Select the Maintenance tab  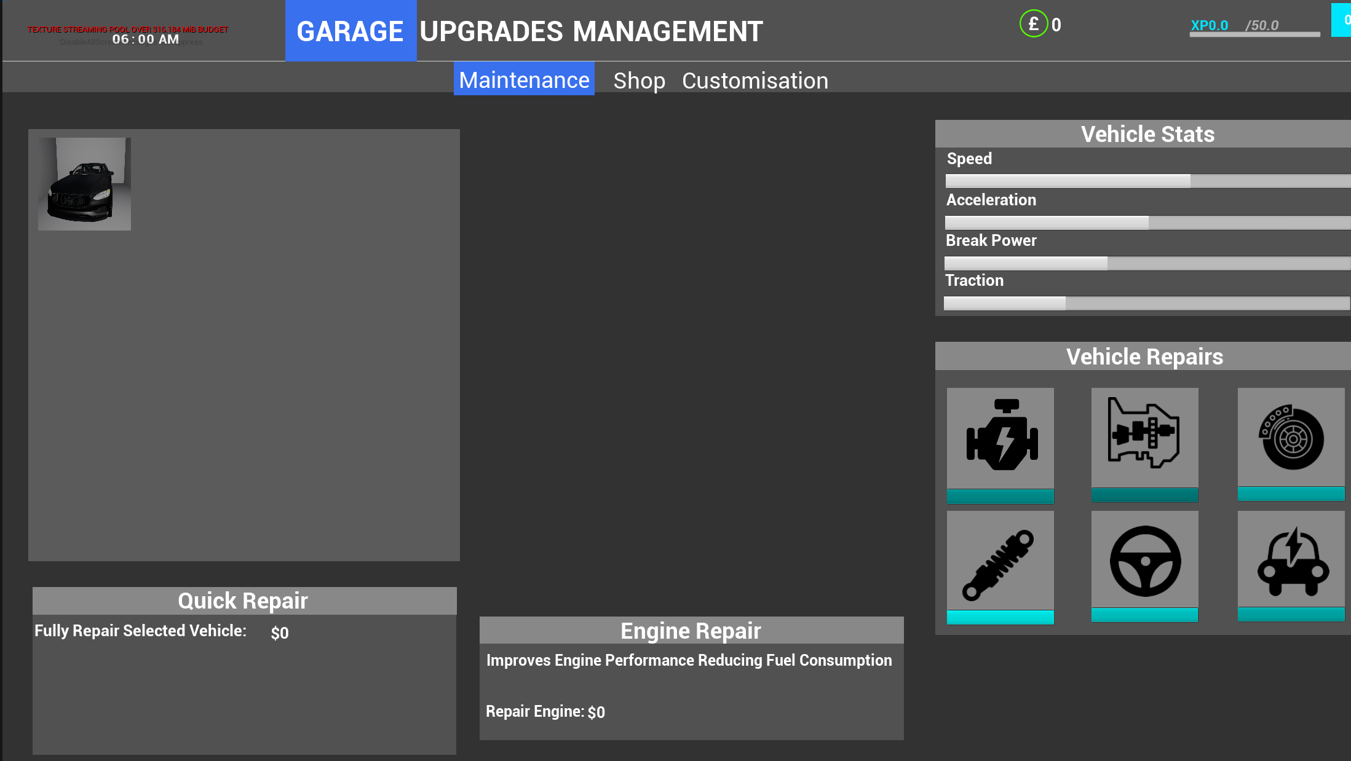click(x=523, y=79)
